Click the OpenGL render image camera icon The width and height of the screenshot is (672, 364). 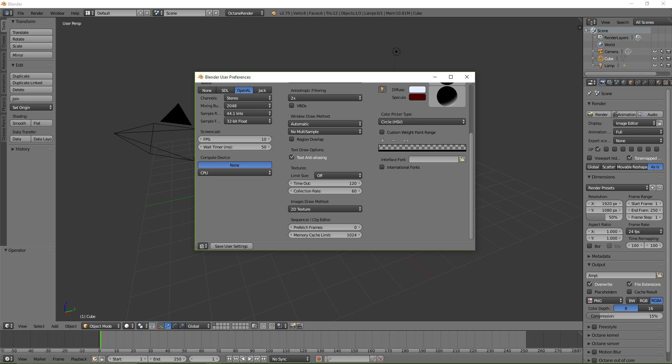pyautogui.click(x=293, y=326)
